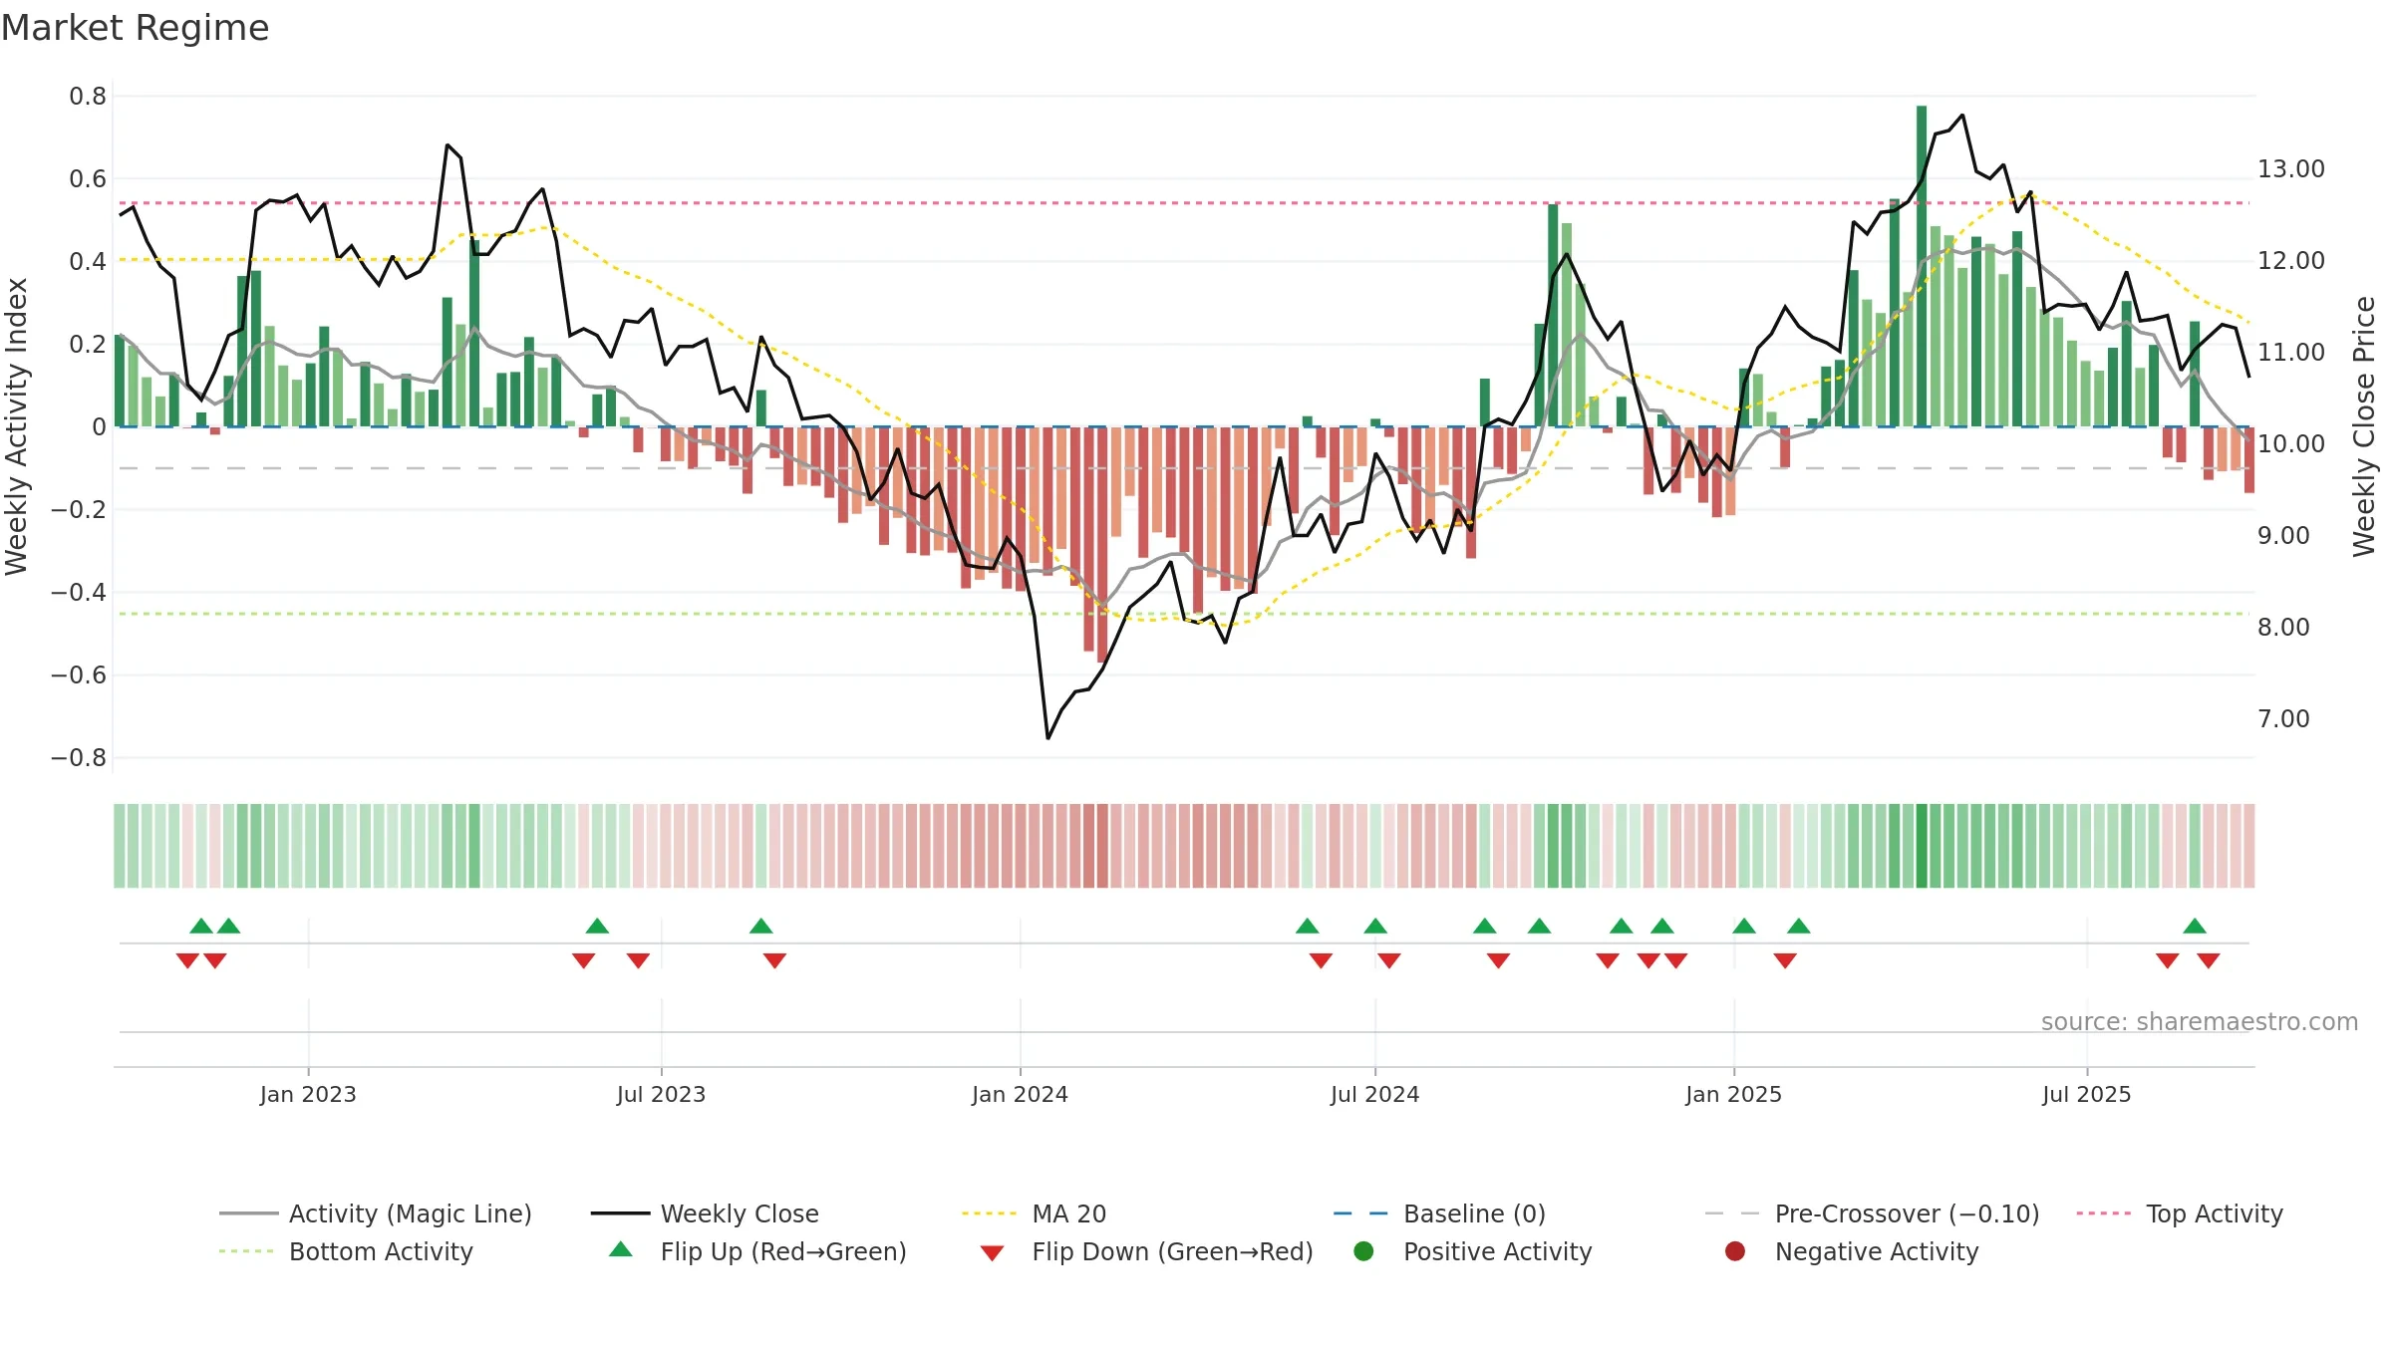Image resolution: width=2392 pixels, height=1345 pixels.
Task: Toggle the Baseline (0) legend entry
Action: [x=1439, y=1213]
